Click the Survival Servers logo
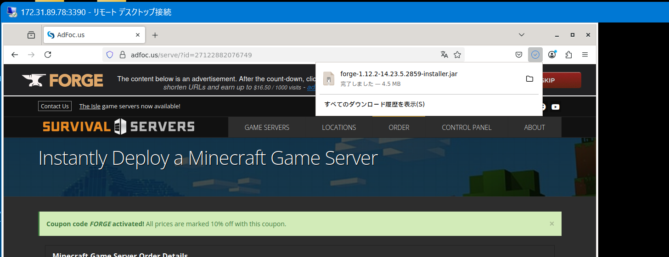The width and height of the screenshot is (669, 257). click(x=118, y=127)
